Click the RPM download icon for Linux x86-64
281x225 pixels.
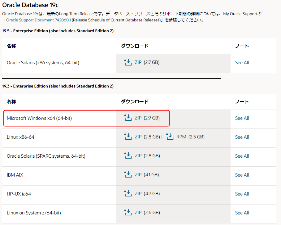pyautogui.click(x=170, y=137)
